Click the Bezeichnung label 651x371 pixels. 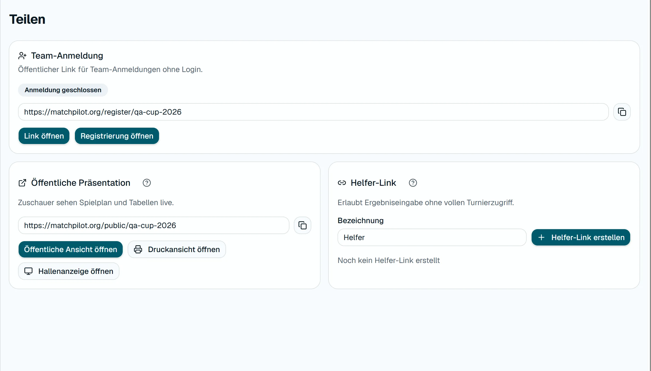click(360, 220)
